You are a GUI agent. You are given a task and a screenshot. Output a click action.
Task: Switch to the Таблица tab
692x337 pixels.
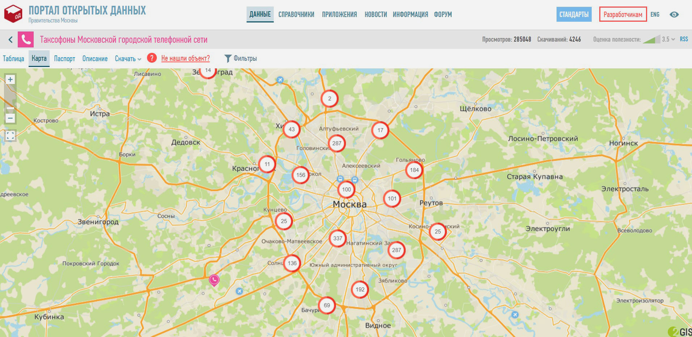(x=13, y=59)
